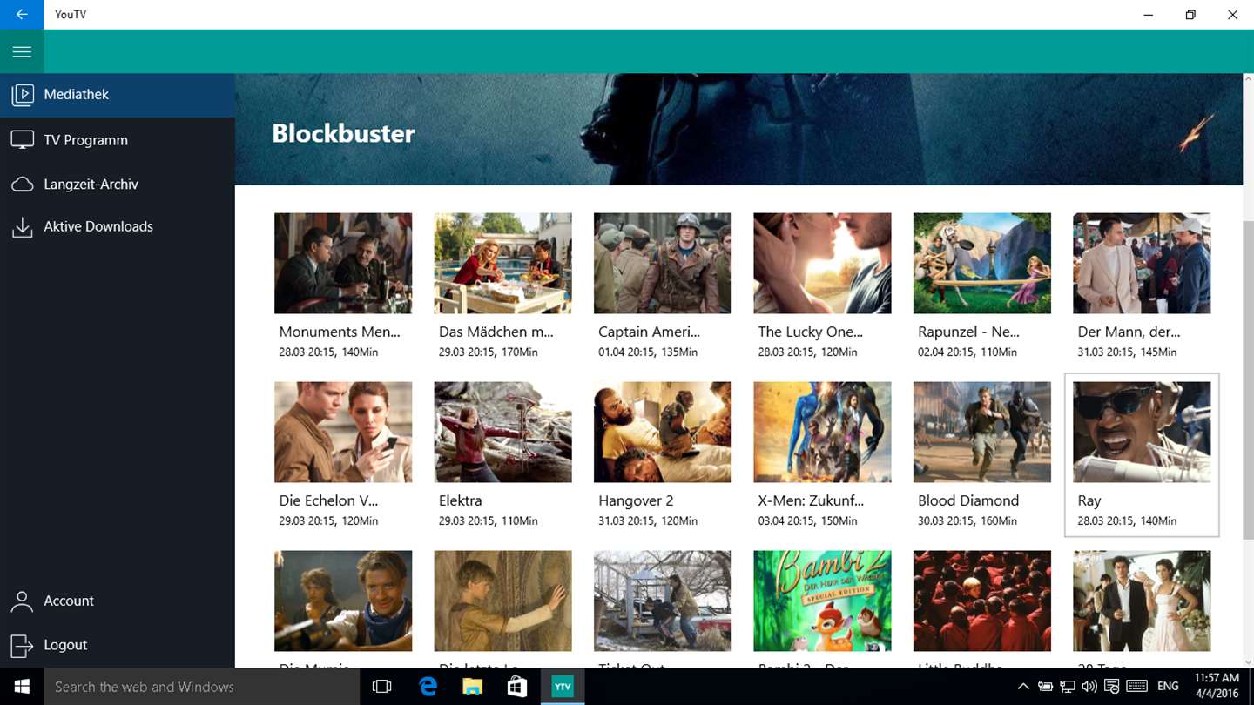Open Elektra movie thumbnail
The image size is (1254, 705).
coord(502,432)
